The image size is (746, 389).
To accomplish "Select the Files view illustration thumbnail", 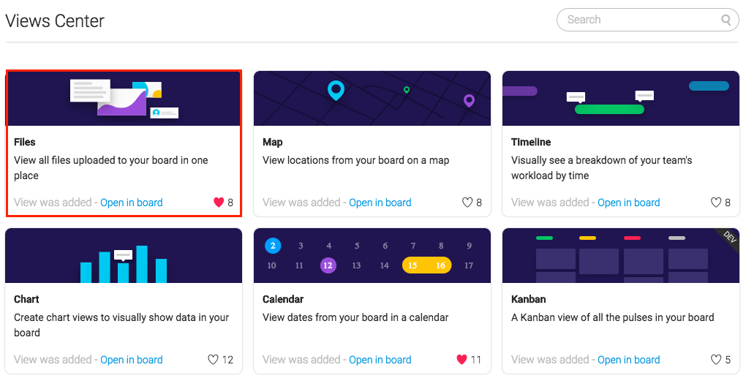I will click(x=124, y=99).
